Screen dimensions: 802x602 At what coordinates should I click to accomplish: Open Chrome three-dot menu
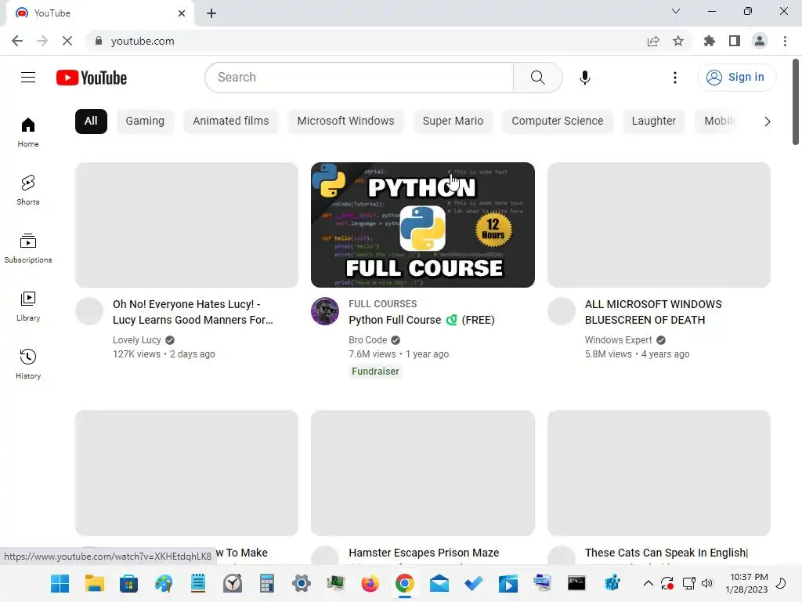tap(785, 41)
